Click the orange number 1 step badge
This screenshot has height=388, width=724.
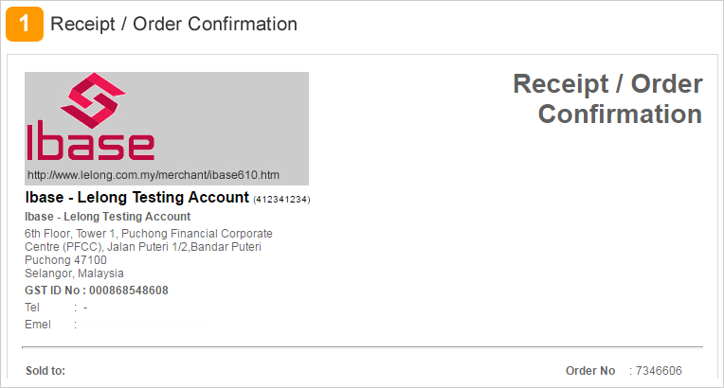click(x=25, y=24)
